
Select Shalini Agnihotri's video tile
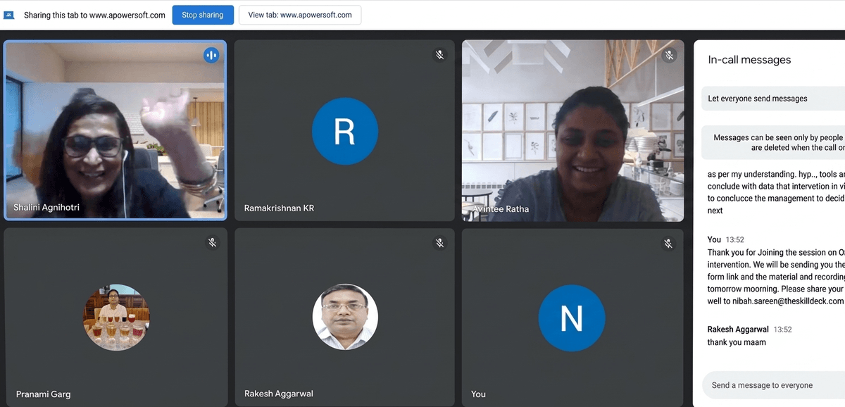click(x=115, y=130)
